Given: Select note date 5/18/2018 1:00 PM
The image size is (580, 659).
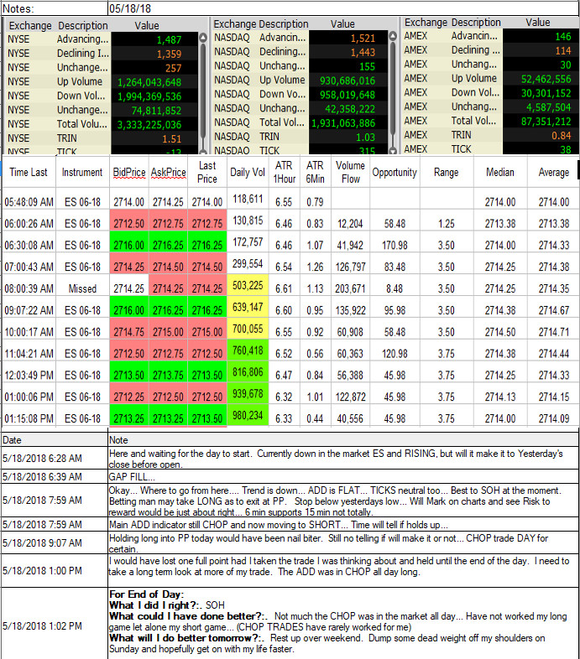Looking at the screenshot, I should coord(55,571).
